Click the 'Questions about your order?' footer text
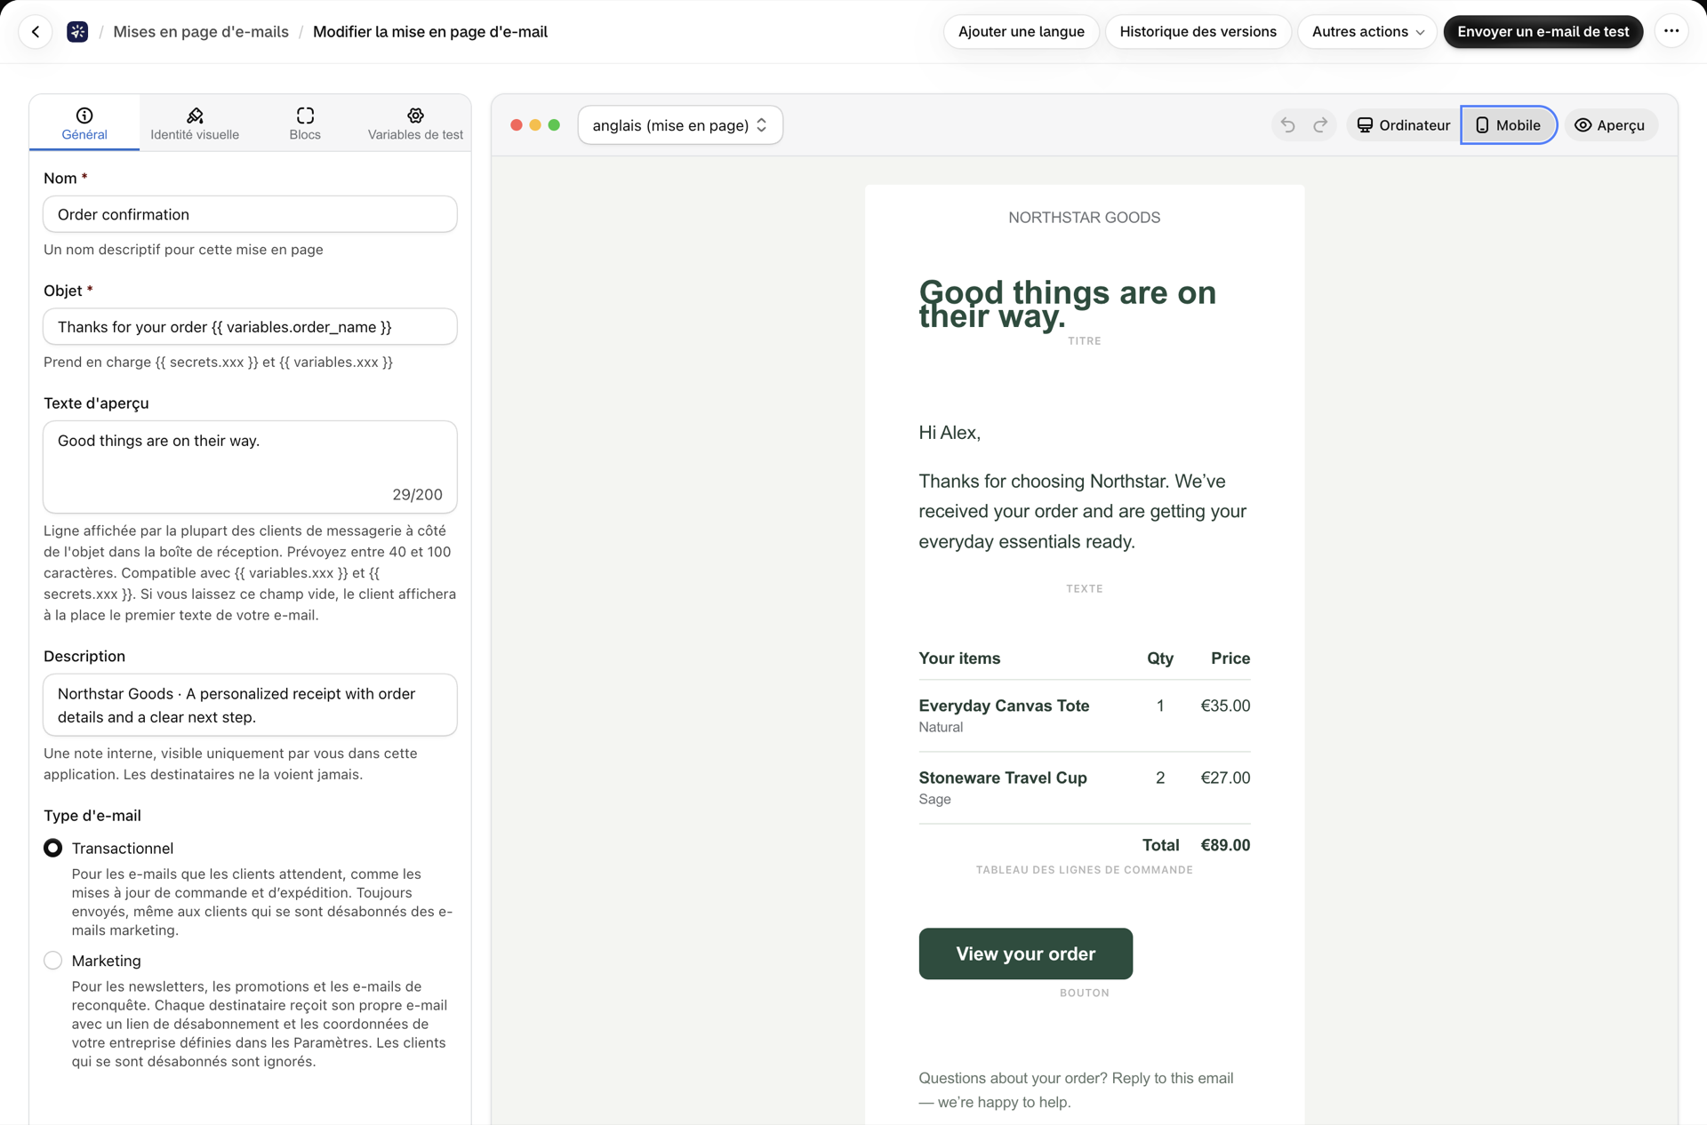This screenshot has width=1707, height=1125. pyautogui.click(x=1076, y=1089)
